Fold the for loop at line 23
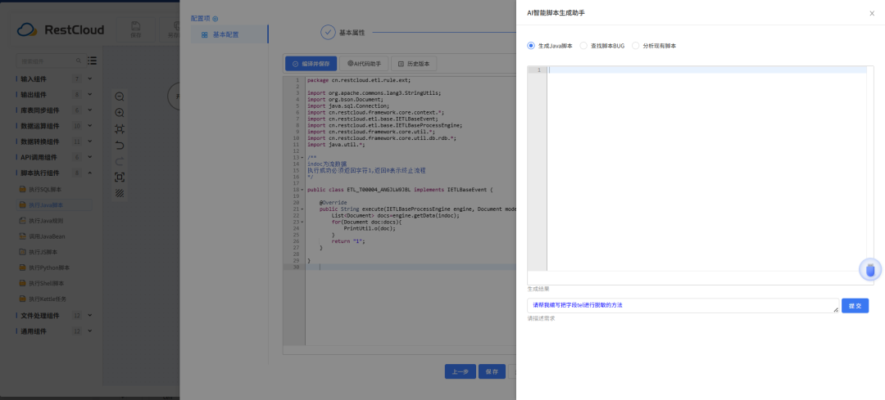Screen dimensions: 885x400 (x=302, y=222)
